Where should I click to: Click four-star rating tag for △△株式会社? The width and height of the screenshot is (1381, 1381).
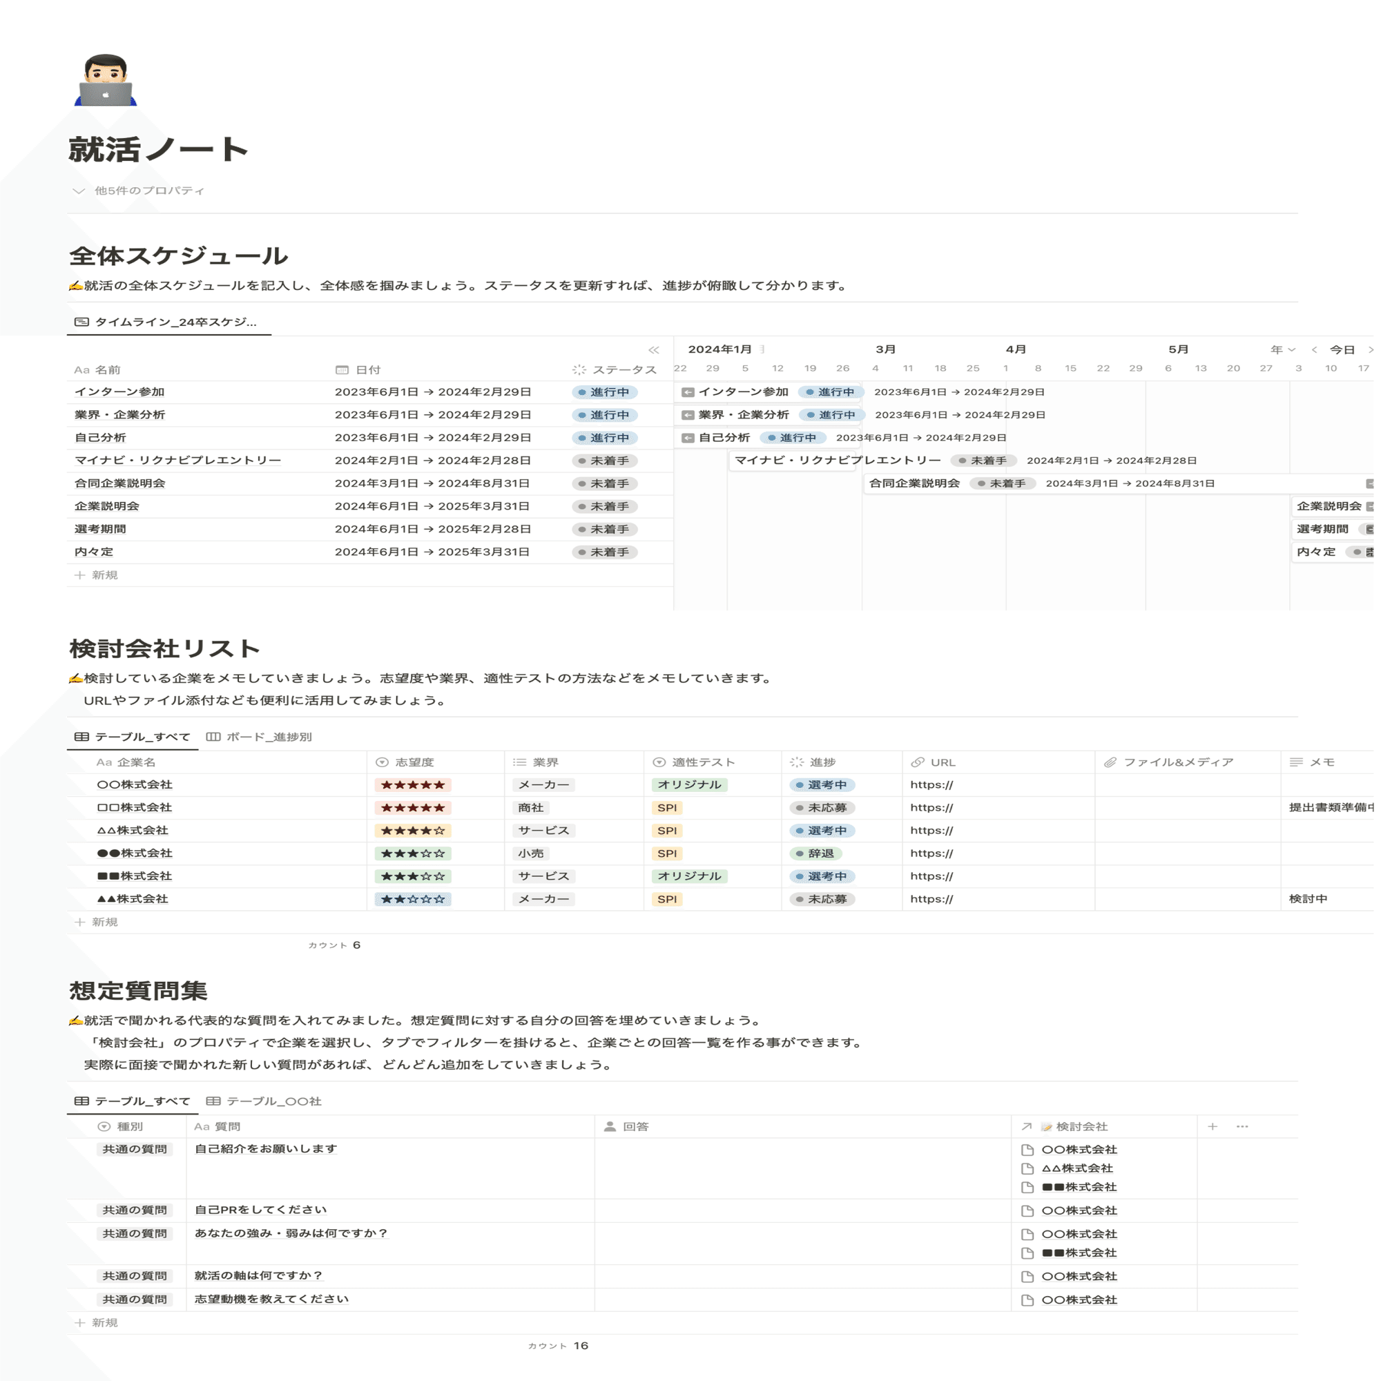(413, 831)
